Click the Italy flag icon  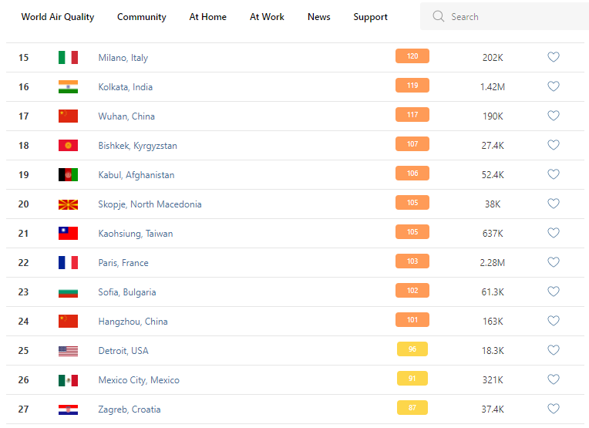tap(68, 57)
